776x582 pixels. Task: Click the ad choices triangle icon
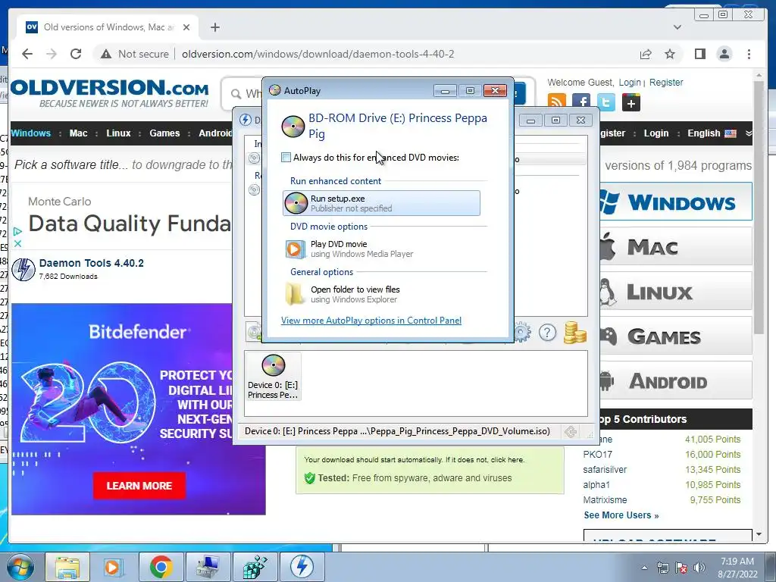click(x=17, y=232)
